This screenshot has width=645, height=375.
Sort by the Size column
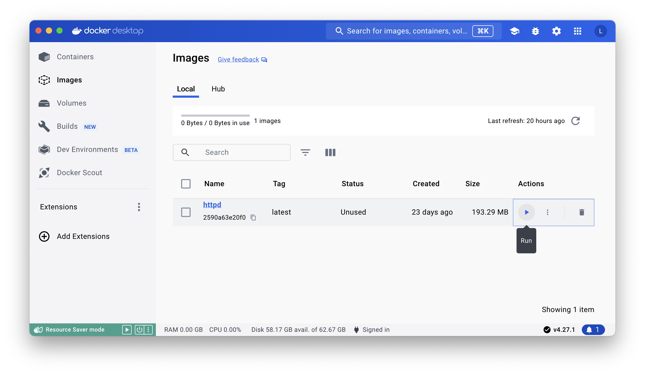click(x=473, y=184)
